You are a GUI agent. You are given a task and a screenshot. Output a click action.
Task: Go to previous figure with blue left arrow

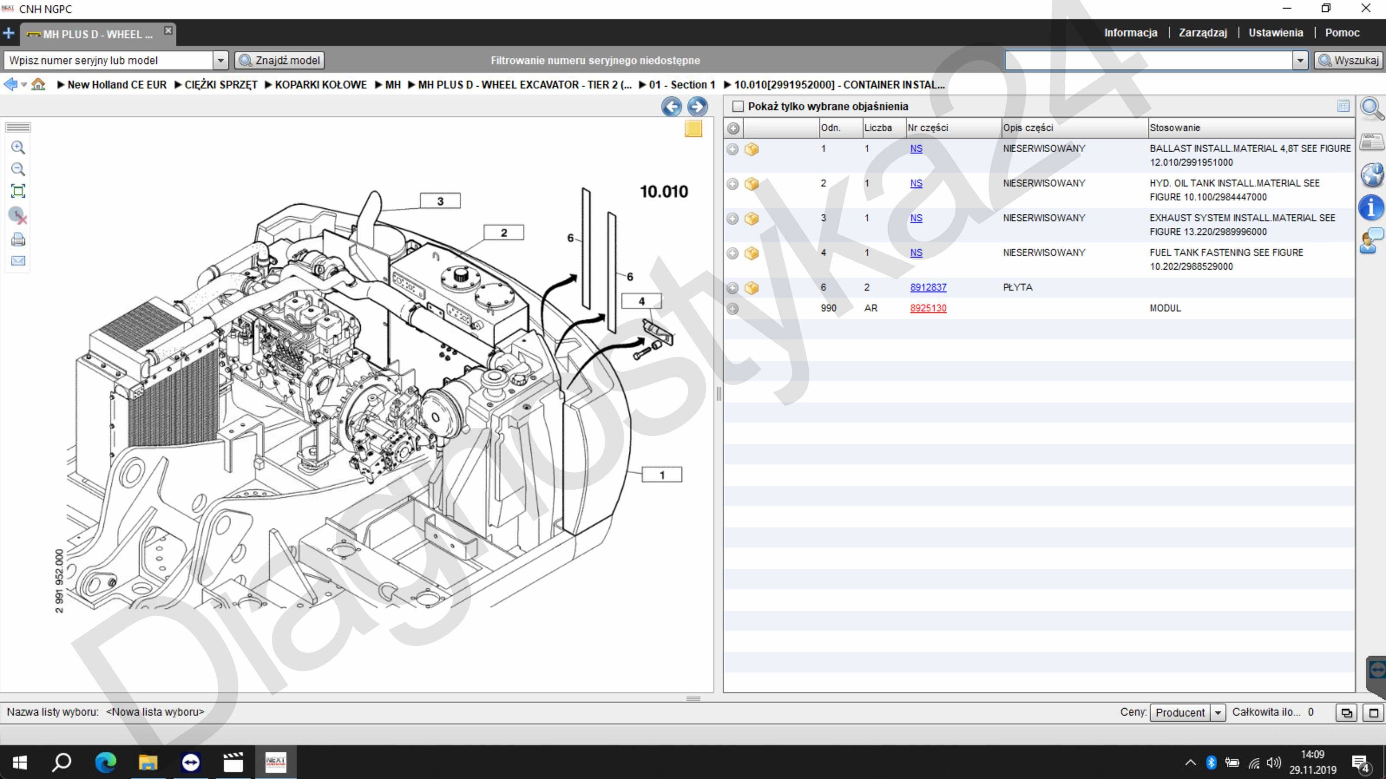671,107
